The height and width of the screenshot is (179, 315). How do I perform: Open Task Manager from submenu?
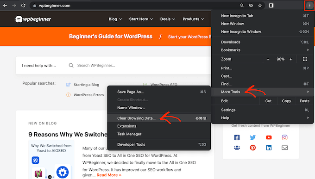pos(159,134)
